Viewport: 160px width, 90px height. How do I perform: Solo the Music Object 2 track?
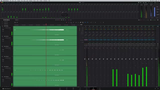click(x=8, y=38)
